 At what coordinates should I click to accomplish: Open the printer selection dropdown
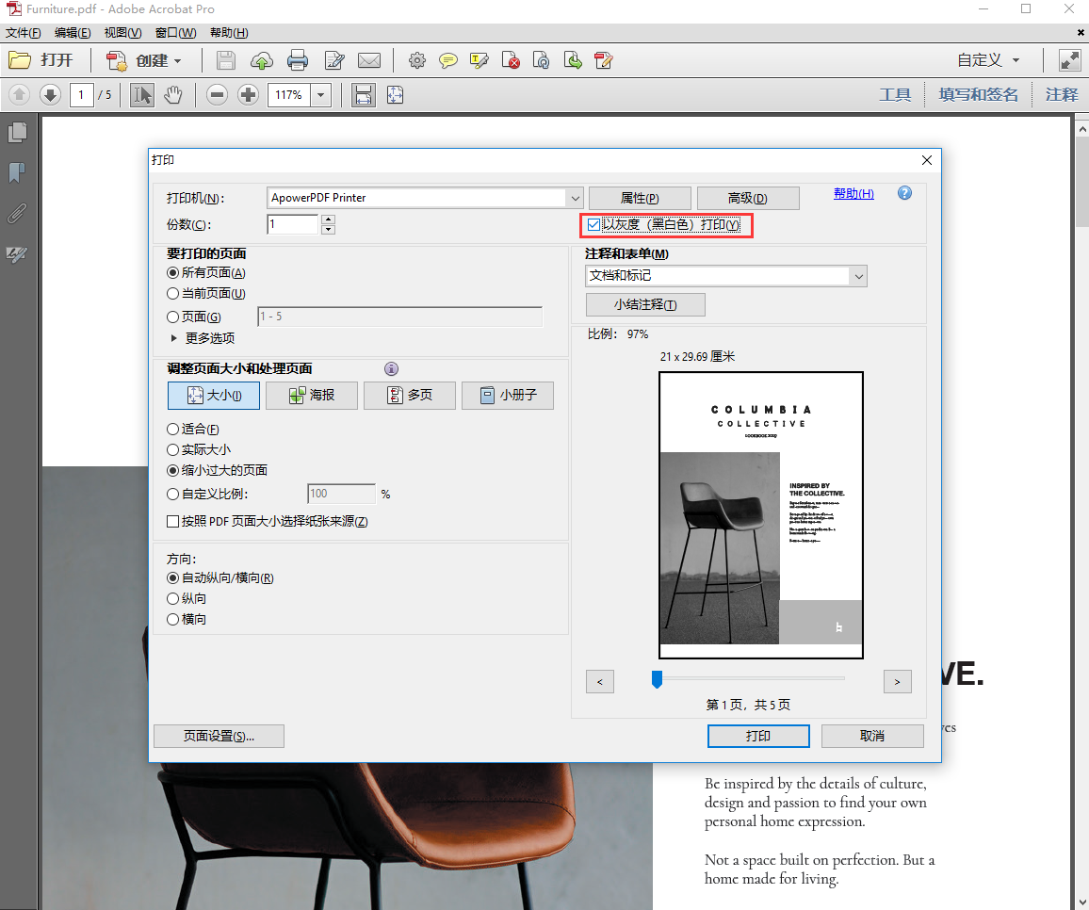click(x=574, y=198)
